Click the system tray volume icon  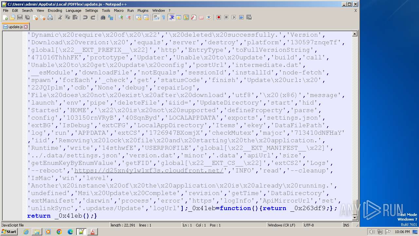pyautogui.click(x=372, y=232)
